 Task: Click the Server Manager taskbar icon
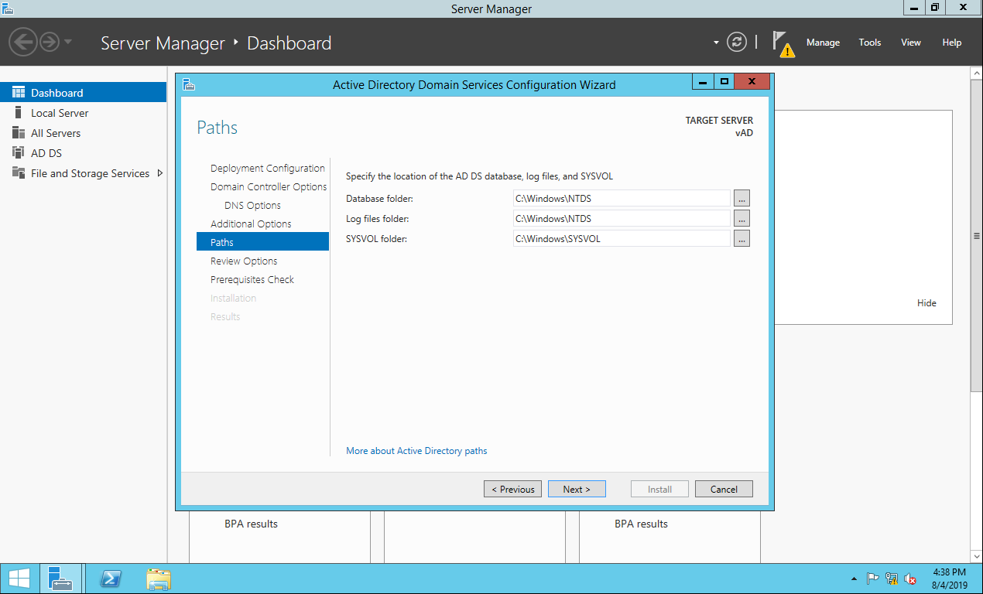point(60,579)
